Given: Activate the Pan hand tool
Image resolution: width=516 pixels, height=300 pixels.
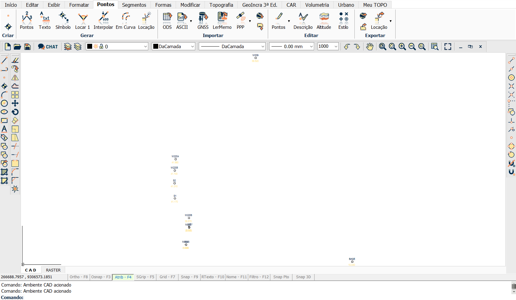Looking at the screenshot, I should [x=369, y=47].
